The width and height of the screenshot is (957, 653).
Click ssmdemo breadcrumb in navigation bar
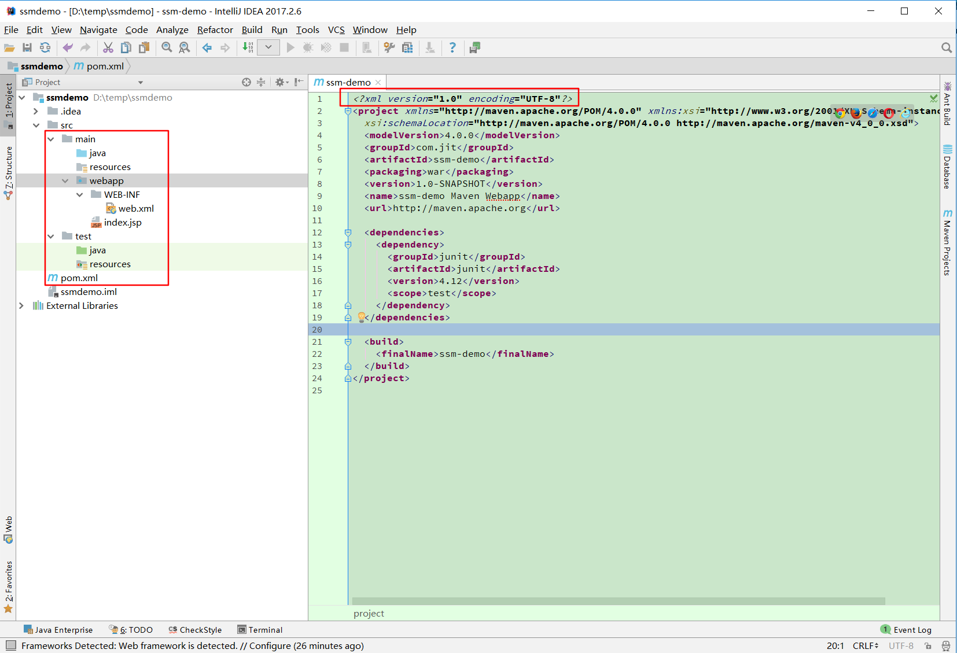pos(35,66)
